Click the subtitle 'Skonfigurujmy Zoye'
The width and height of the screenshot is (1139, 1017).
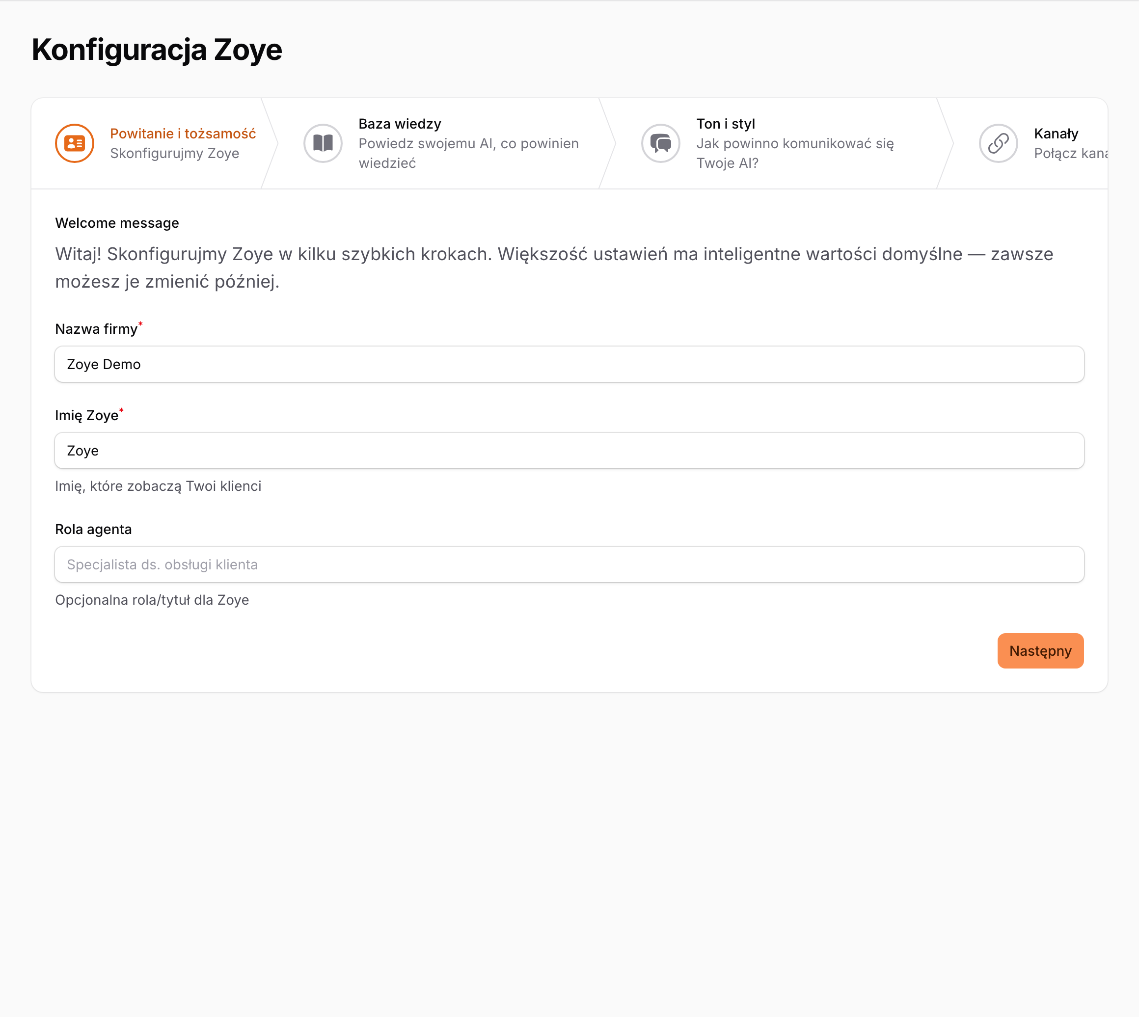(174, 154)
